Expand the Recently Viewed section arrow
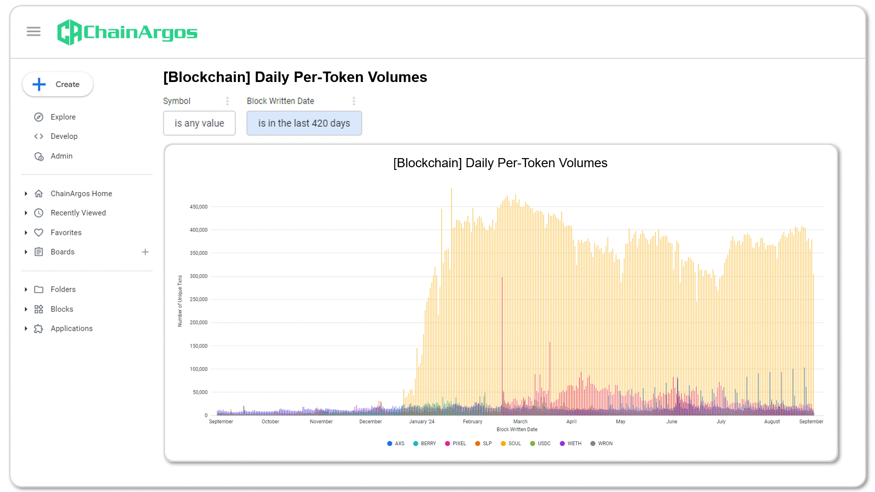The image size is (875, 492). (26, 213)
